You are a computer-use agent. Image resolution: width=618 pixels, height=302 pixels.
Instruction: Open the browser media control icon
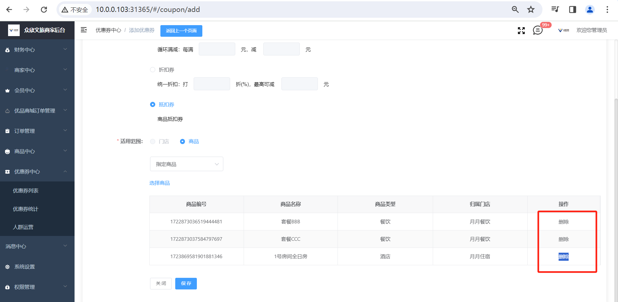click(x=555, y=9)
